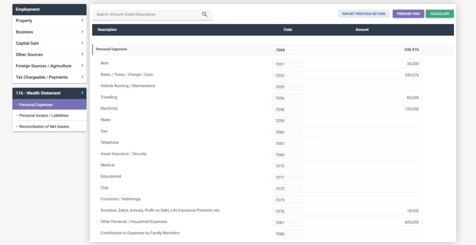
Task: Click the Travelling amount field
Action: tap(362, 98)
